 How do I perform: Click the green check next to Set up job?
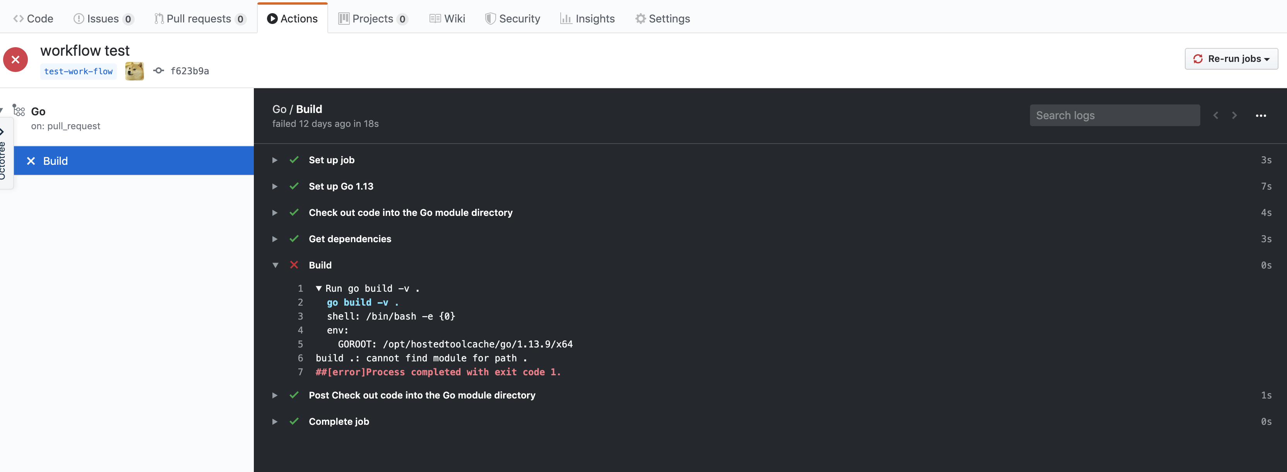294,160
